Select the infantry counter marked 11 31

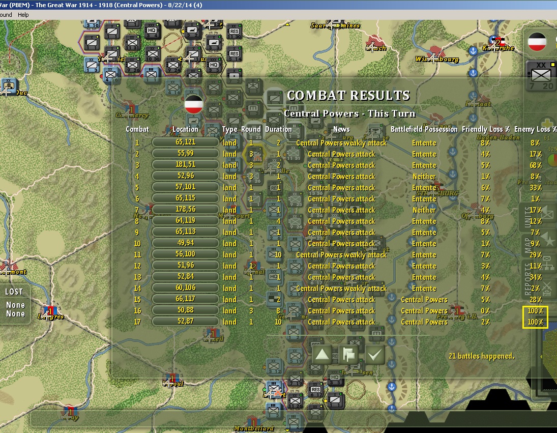point(132,42)
